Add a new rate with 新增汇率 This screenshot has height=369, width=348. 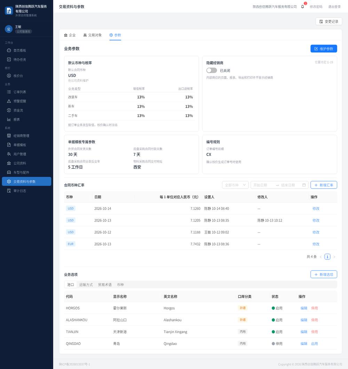click(x=324, y=185)
